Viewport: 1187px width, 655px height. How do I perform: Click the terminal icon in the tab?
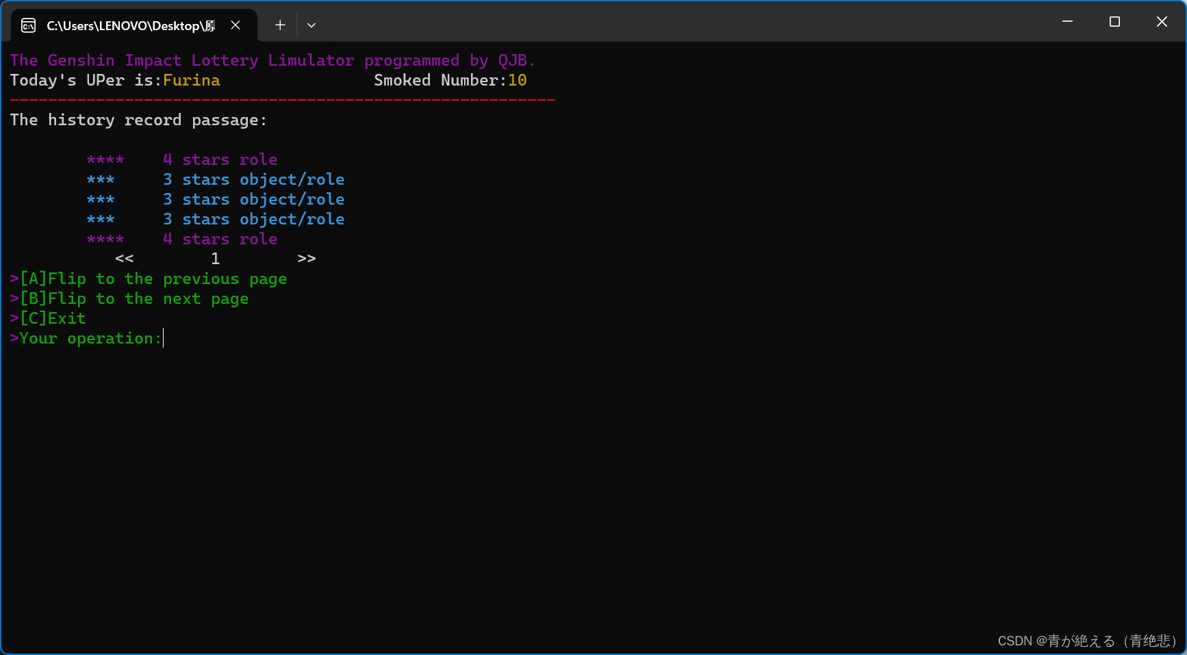coord(28,25)
